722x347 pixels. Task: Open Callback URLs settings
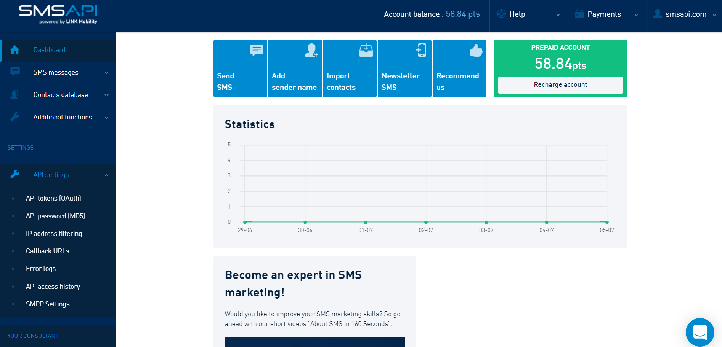[x=48, y=251]
